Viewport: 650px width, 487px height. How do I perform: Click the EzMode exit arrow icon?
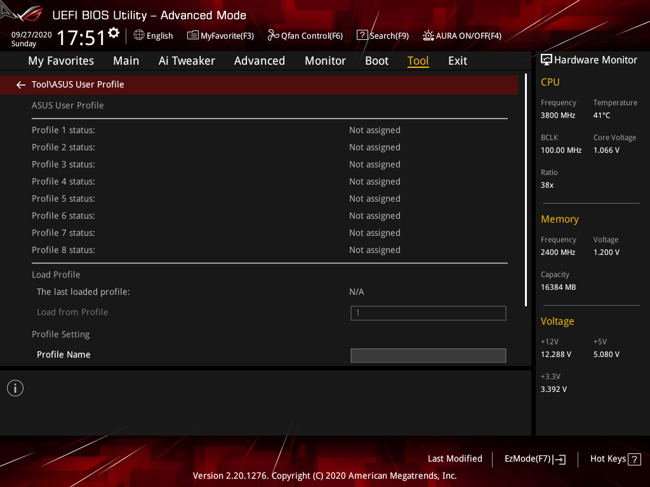point(559,459)
